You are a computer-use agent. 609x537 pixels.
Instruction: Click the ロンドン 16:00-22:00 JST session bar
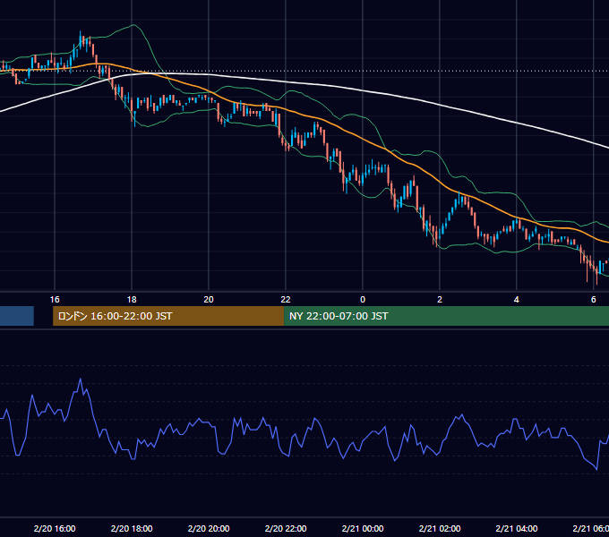[168, 316]
